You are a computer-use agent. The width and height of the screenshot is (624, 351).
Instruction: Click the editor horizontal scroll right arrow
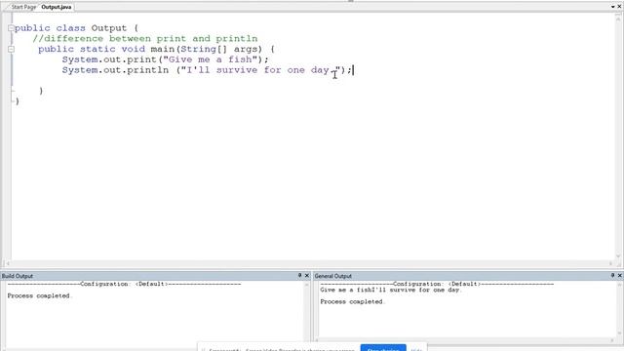click(x=611, y=263)
